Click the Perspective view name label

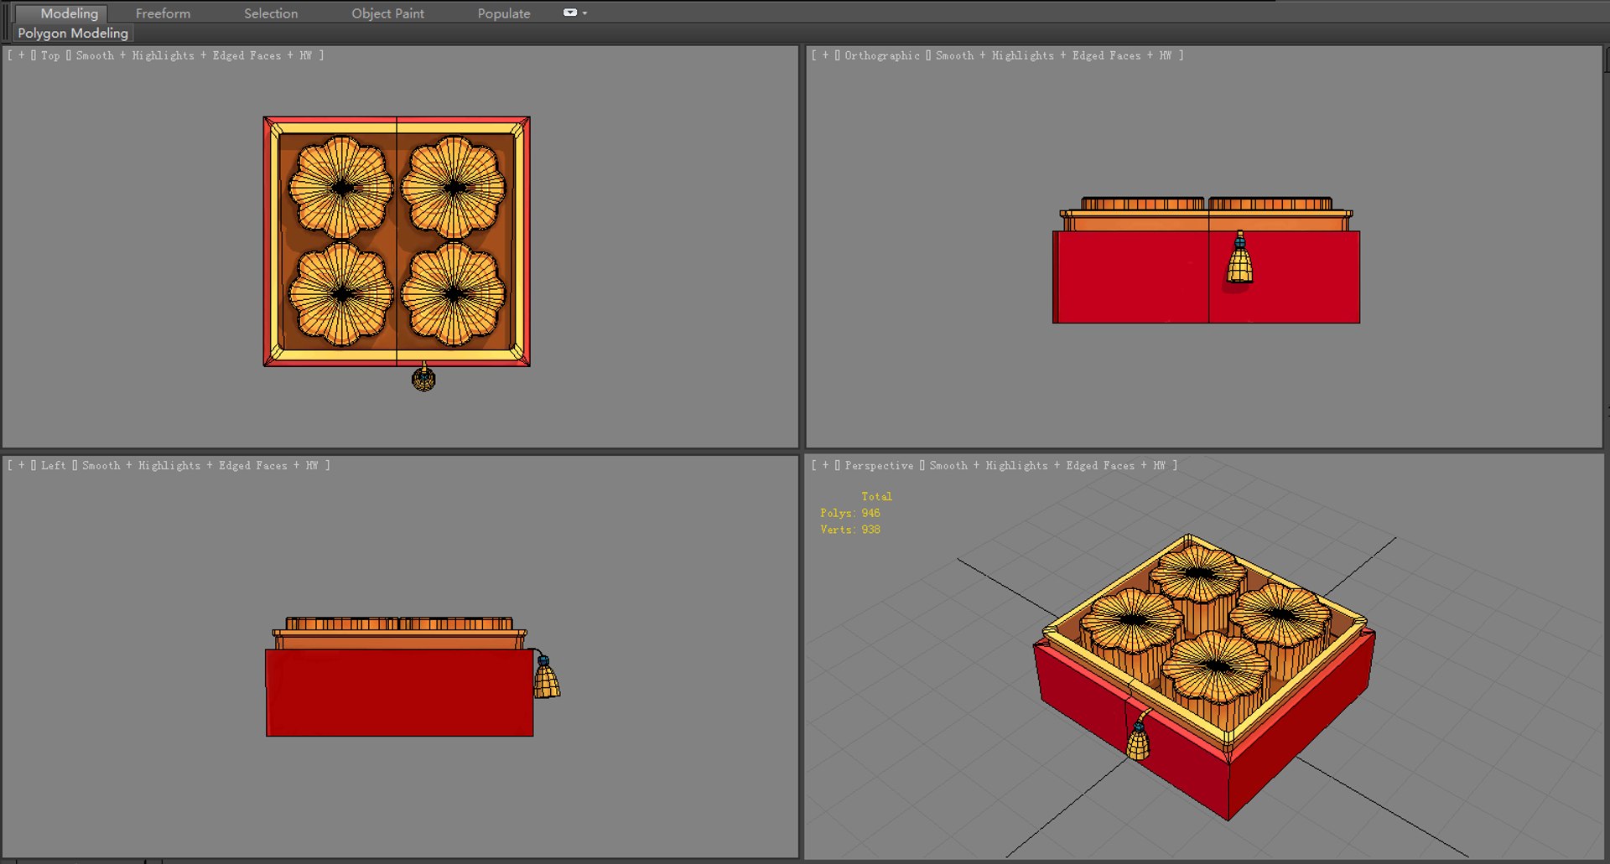[879, 465]
